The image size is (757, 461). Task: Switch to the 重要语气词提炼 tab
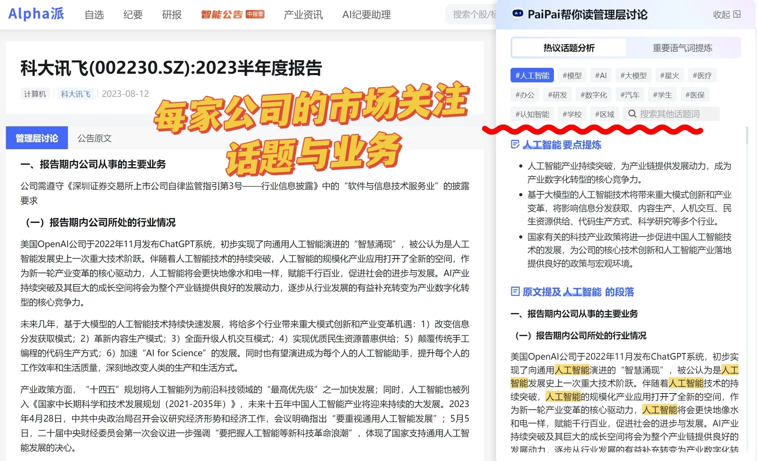click(683, 47)
